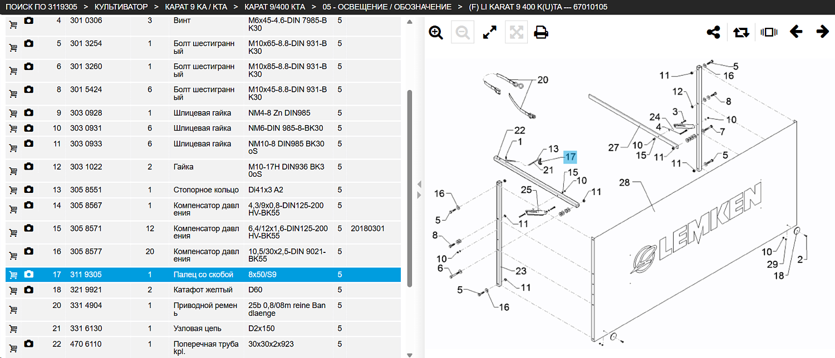Image resolution: width=835 pixels, height=358 pixels.
Task: Click the swap/refresh arrows icon
Action: [741, 32]
